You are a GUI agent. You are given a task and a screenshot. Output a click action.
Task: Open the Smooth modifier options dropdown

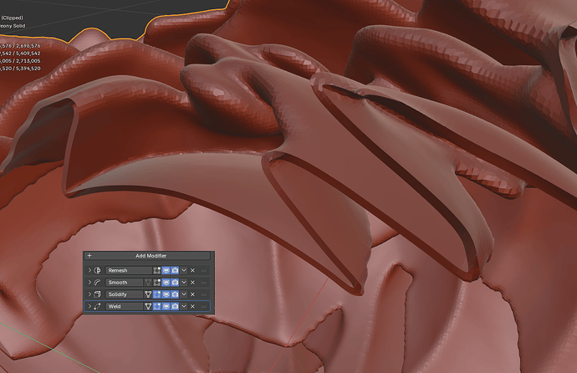tap(184, 283)
